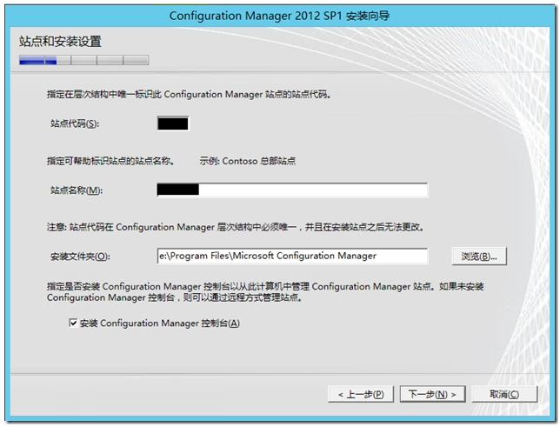The image size is (560, 427).
Task: Click the first filled progress segment
Action: pyautogui.click(x=31, y=60)
